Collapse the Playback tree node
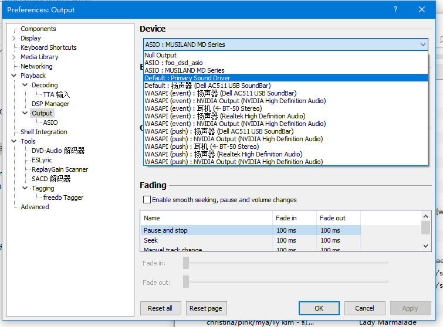The width and height of the screenshot is (443, 327). click(x=14, y=76)
